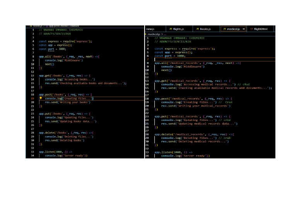
Task: Select the medical.js tab
Action: [233, 29]
